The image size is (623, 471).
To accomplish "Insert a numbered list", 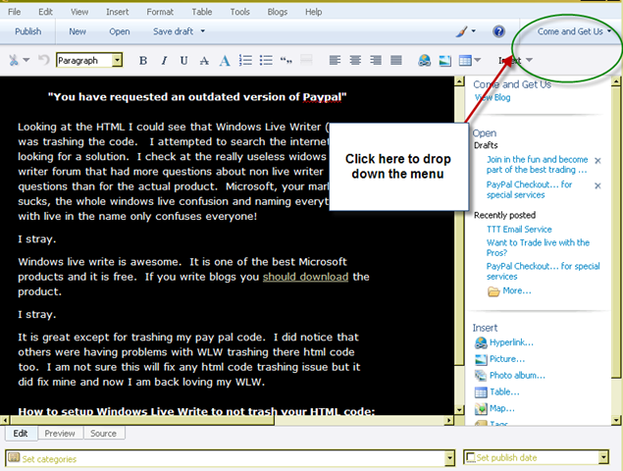I will point(245,61).
